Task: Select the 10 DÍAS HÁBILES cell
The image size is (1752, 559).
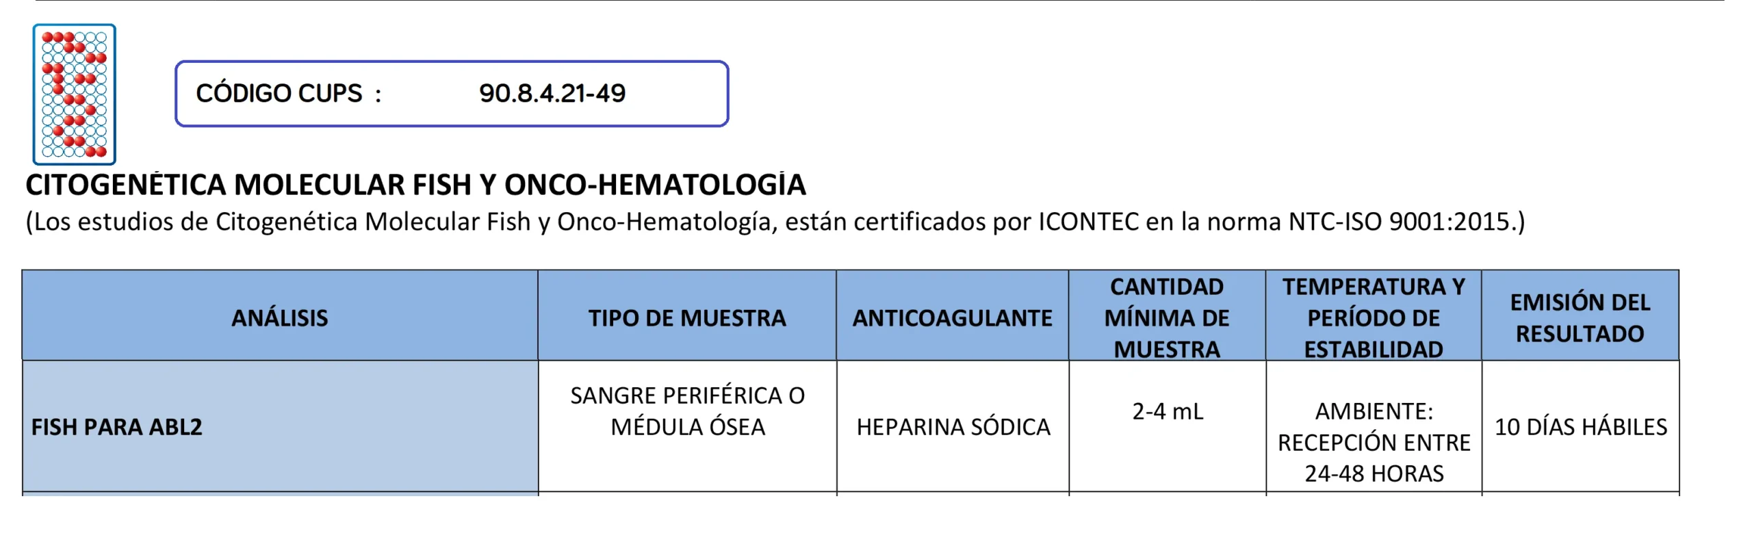Action: point(1580,427)
